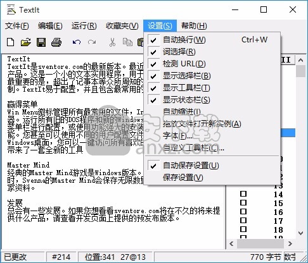
Task: Choose 字体(F)... font dialog entry
Action: click(212, 136)
